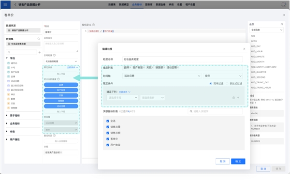Screen dimensions: 290x182
Task: Switch to the 业务指标 top tab
Action: (x=137, y=4)
